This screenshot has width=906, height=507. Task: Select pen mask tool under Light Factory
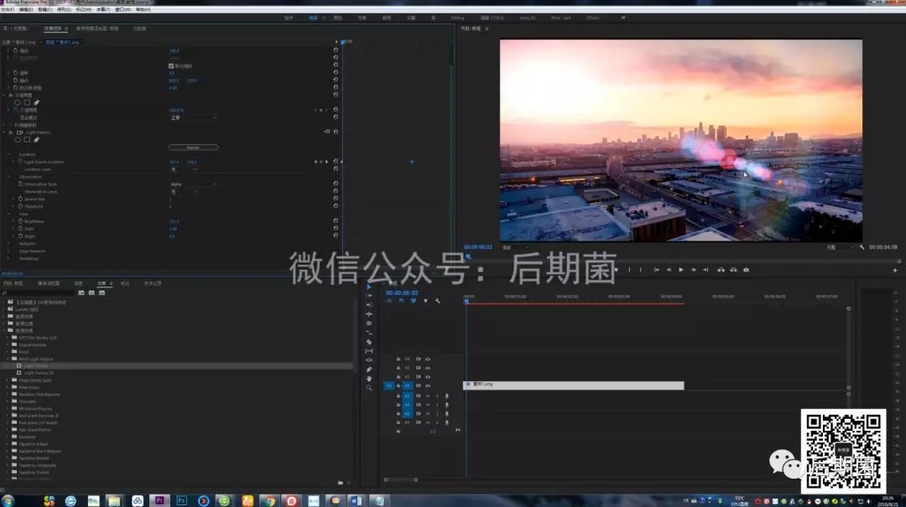click(x=36, y=140)
